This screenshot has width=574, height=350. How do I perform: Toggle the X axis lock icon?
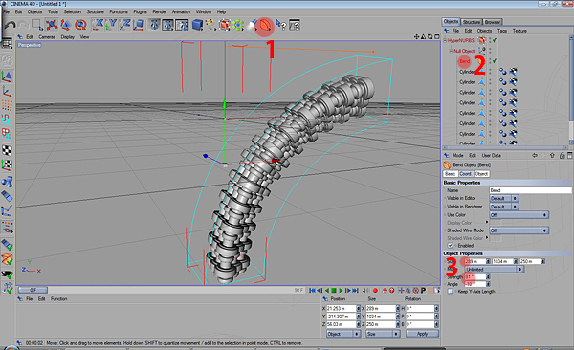pyautogui.click(x=98, y=25)
